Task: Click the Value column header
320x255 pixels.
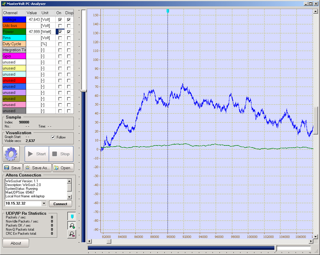Action: coord(33,13)
